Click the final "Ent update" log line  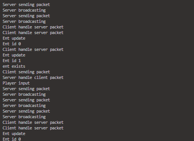point(14,134)
